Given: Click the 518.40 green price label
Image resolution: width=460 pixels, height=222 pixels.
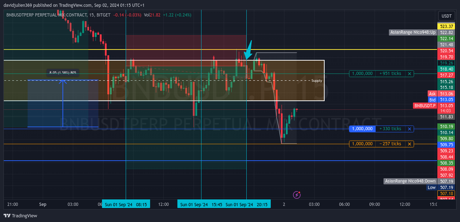Looking at the screenshot, I should 446,69.
